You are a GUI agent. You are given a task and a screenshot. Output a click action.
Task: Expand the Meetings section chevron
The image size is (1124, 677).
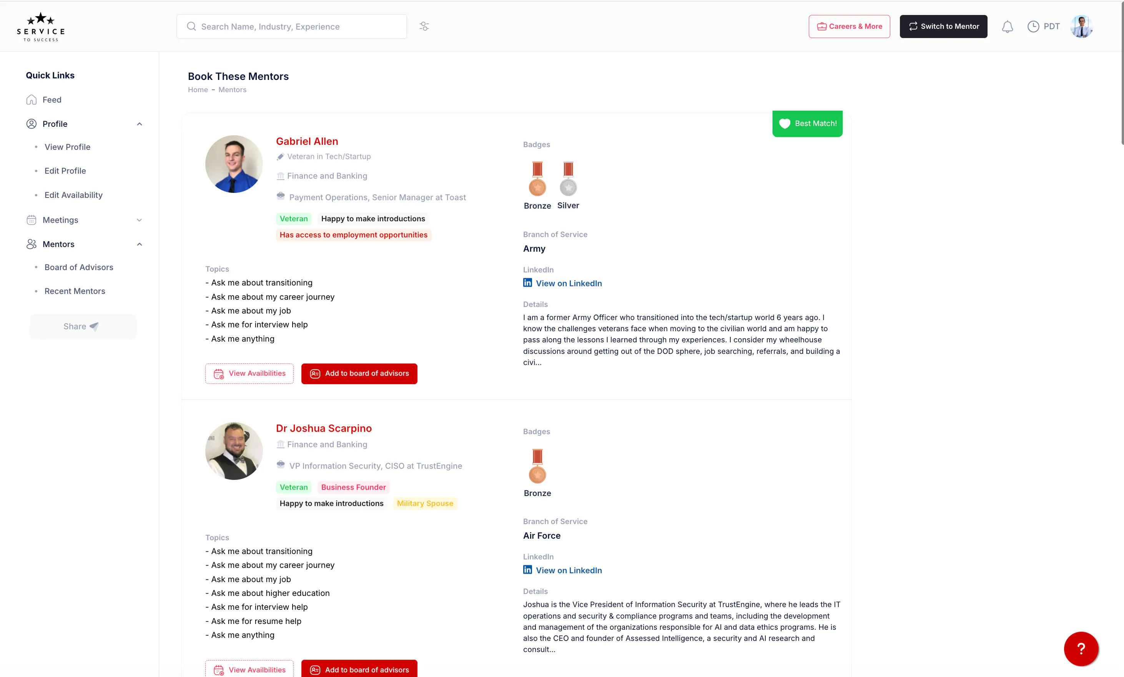139,220
